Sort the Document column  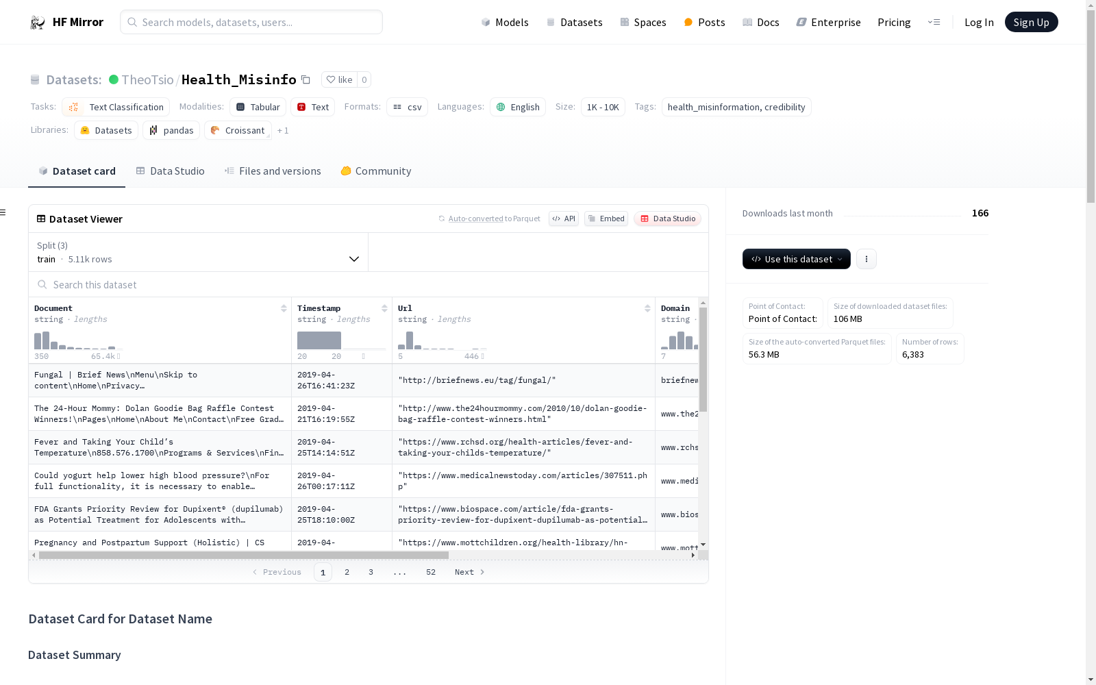[x=284, y=308]
